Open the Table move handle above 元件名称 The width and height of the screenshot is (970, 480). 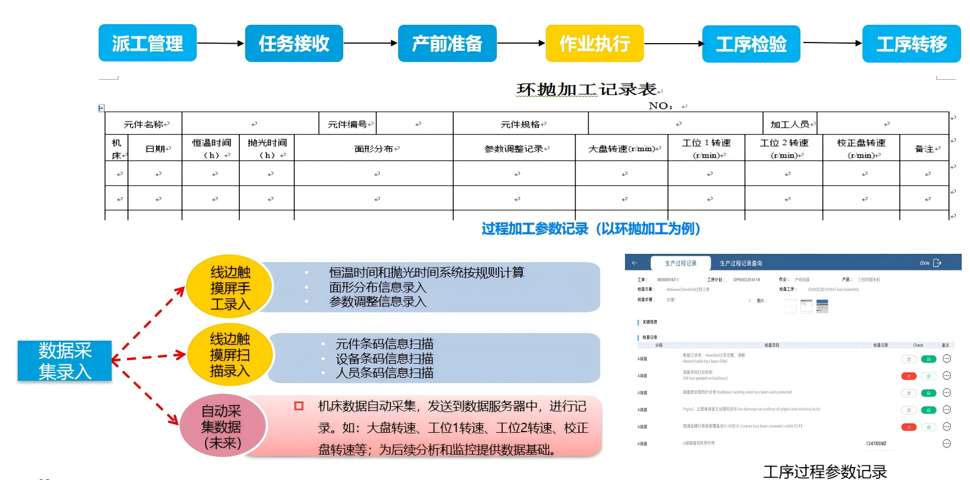point(100,108)
